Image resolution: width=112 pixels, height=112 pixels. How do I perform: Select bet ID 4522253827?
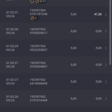click(x=39, y=50)
